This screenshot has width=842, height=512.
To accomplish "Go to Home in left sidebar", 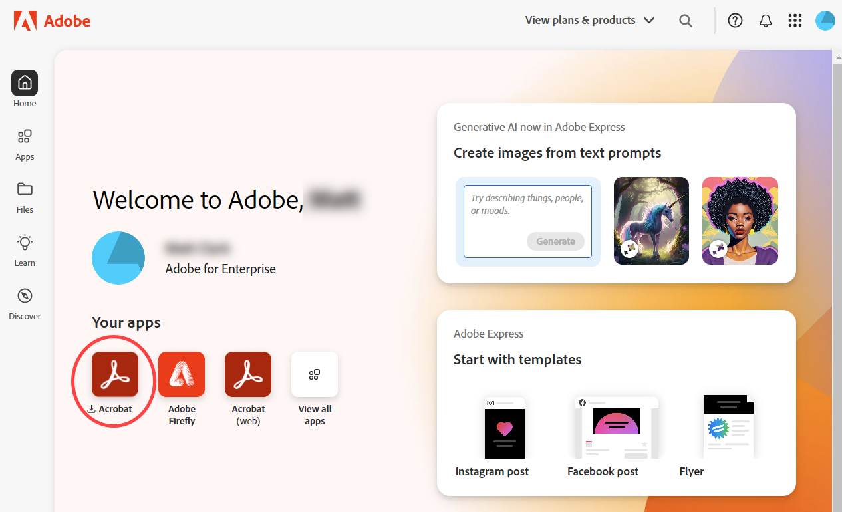I will [25, 84].
